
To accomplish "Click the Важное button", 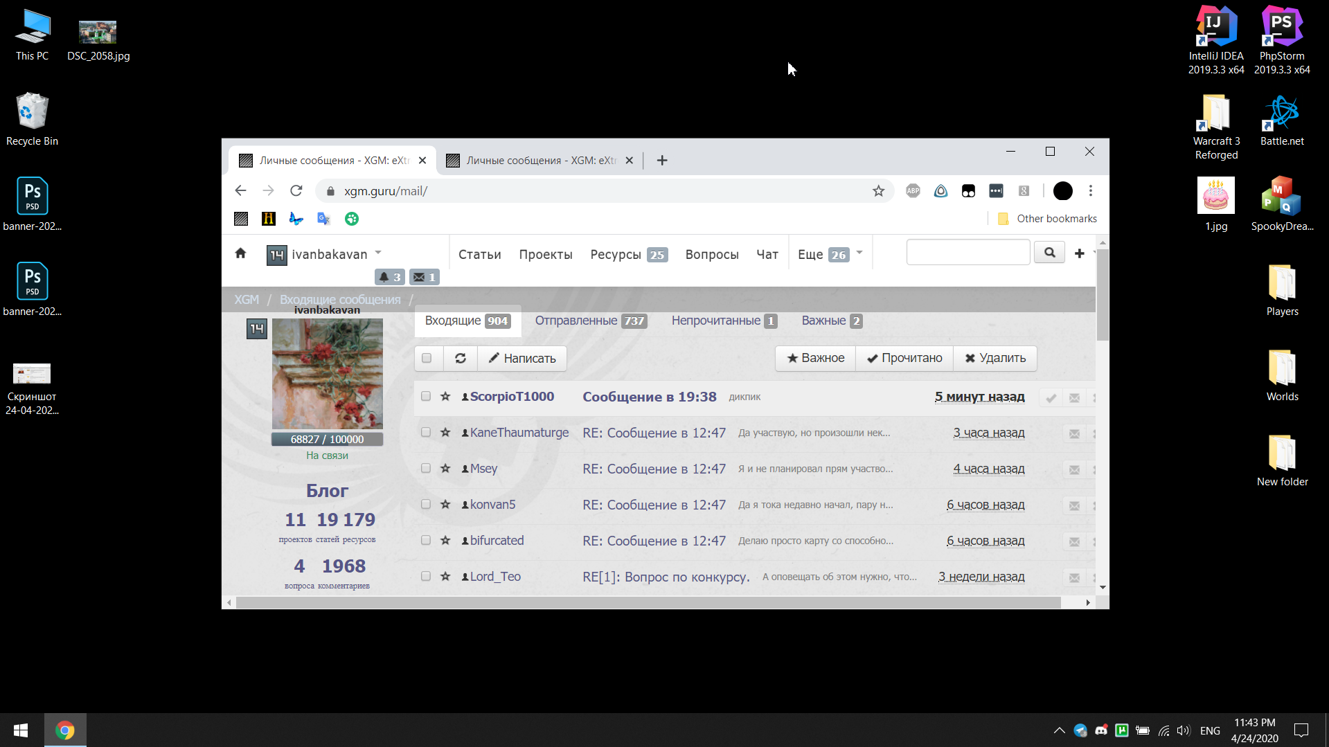I will click(816, 358).
